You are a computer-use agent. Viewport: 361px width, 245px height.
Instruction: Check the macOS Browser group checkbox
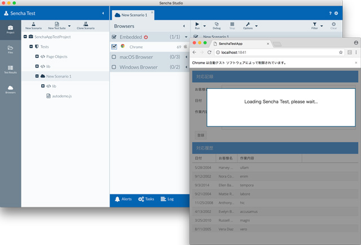pyautogui.click(x=114, y=57)
